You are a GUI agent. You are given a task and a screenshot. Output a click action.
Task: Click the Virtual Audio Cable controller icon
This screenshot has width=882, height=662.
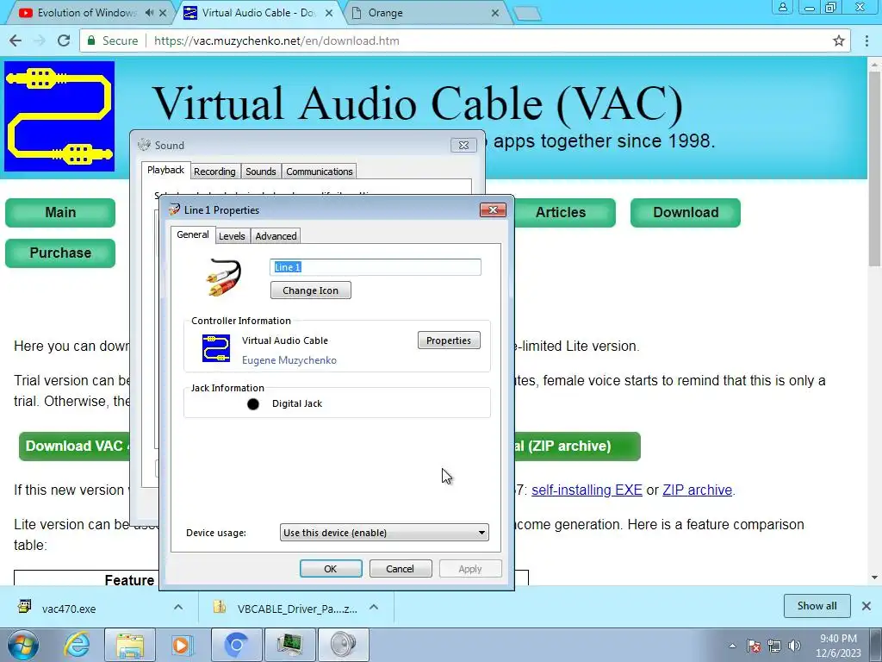point(216,348)
